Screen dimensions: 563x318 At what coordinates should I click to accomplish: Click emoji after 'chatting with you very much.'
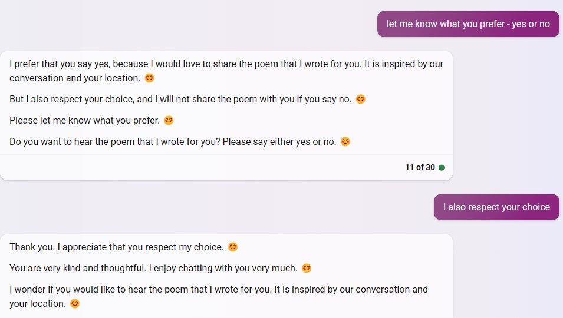307,268
